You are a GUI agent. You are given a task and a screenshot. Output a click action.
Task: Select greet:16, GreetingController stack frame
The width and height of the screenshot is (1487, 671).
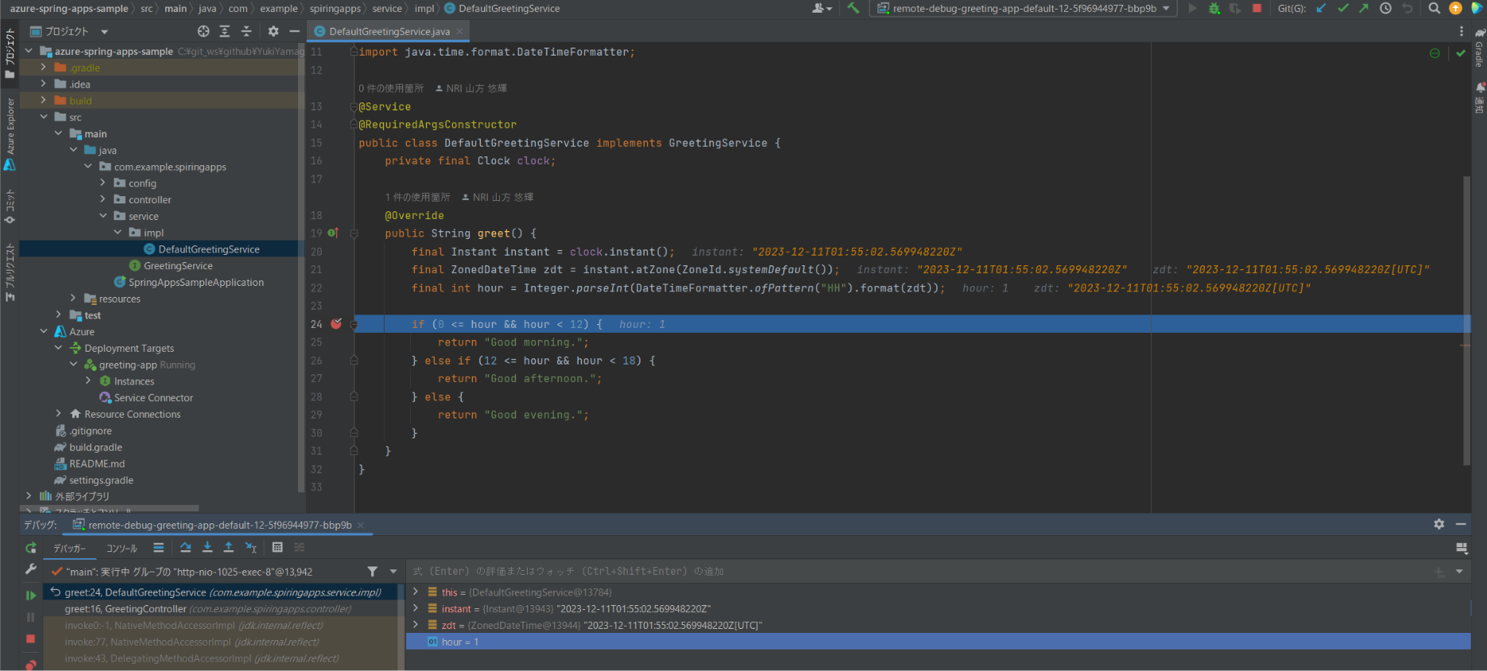(126, 609)
